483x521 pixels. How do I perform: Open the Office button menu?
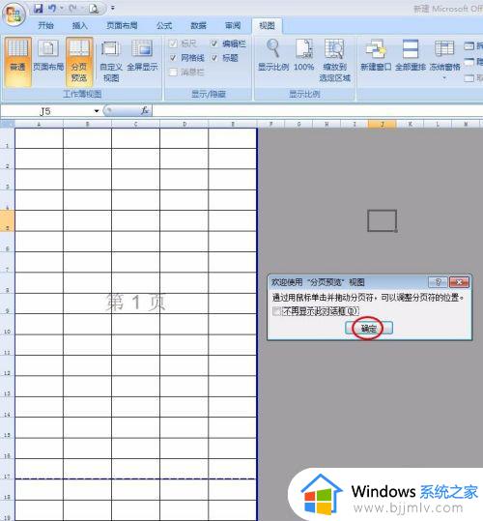[14, 14]
